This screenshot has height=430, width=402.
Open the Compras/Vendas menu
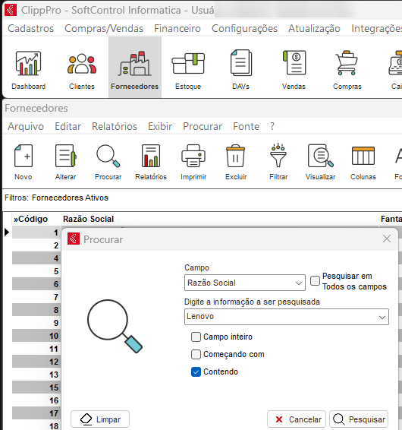(104, 28)
